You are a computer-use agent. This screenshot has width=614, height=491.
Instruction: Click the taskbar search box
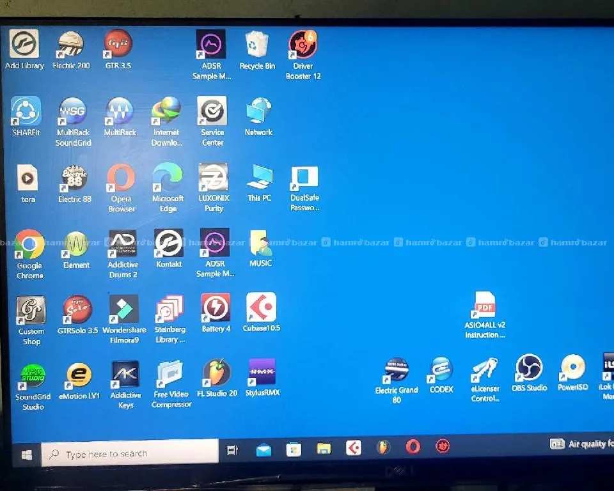pos(129,452)
